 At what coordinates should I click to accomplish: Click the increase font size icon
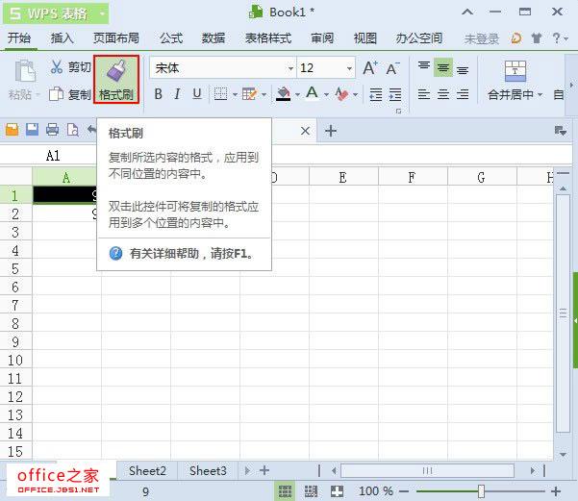coord(370,68)
